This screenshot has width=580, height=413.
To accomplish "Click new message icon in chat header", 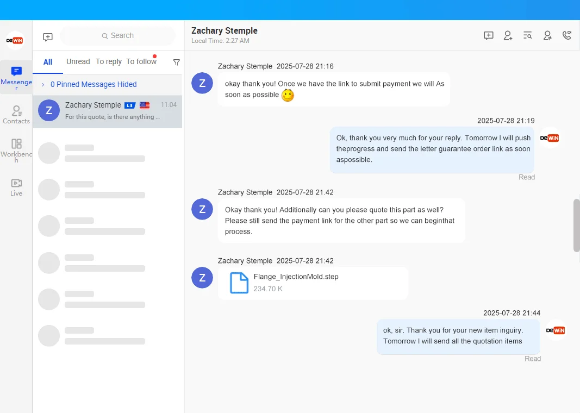I will click(x=488, y=35).
